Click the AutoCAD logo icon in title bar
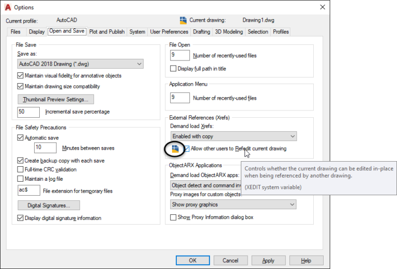397x269 pixels. point(8,7)
